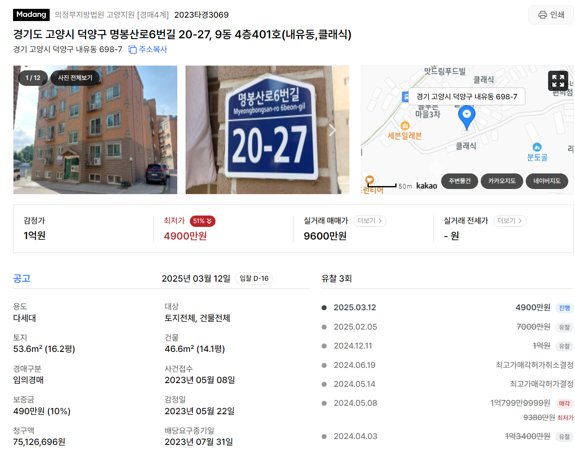Viewport: 575px width, 450px height.
Task: Select the 2025.03.12 auction schedule entry
Action: click(x=447, y=308)
